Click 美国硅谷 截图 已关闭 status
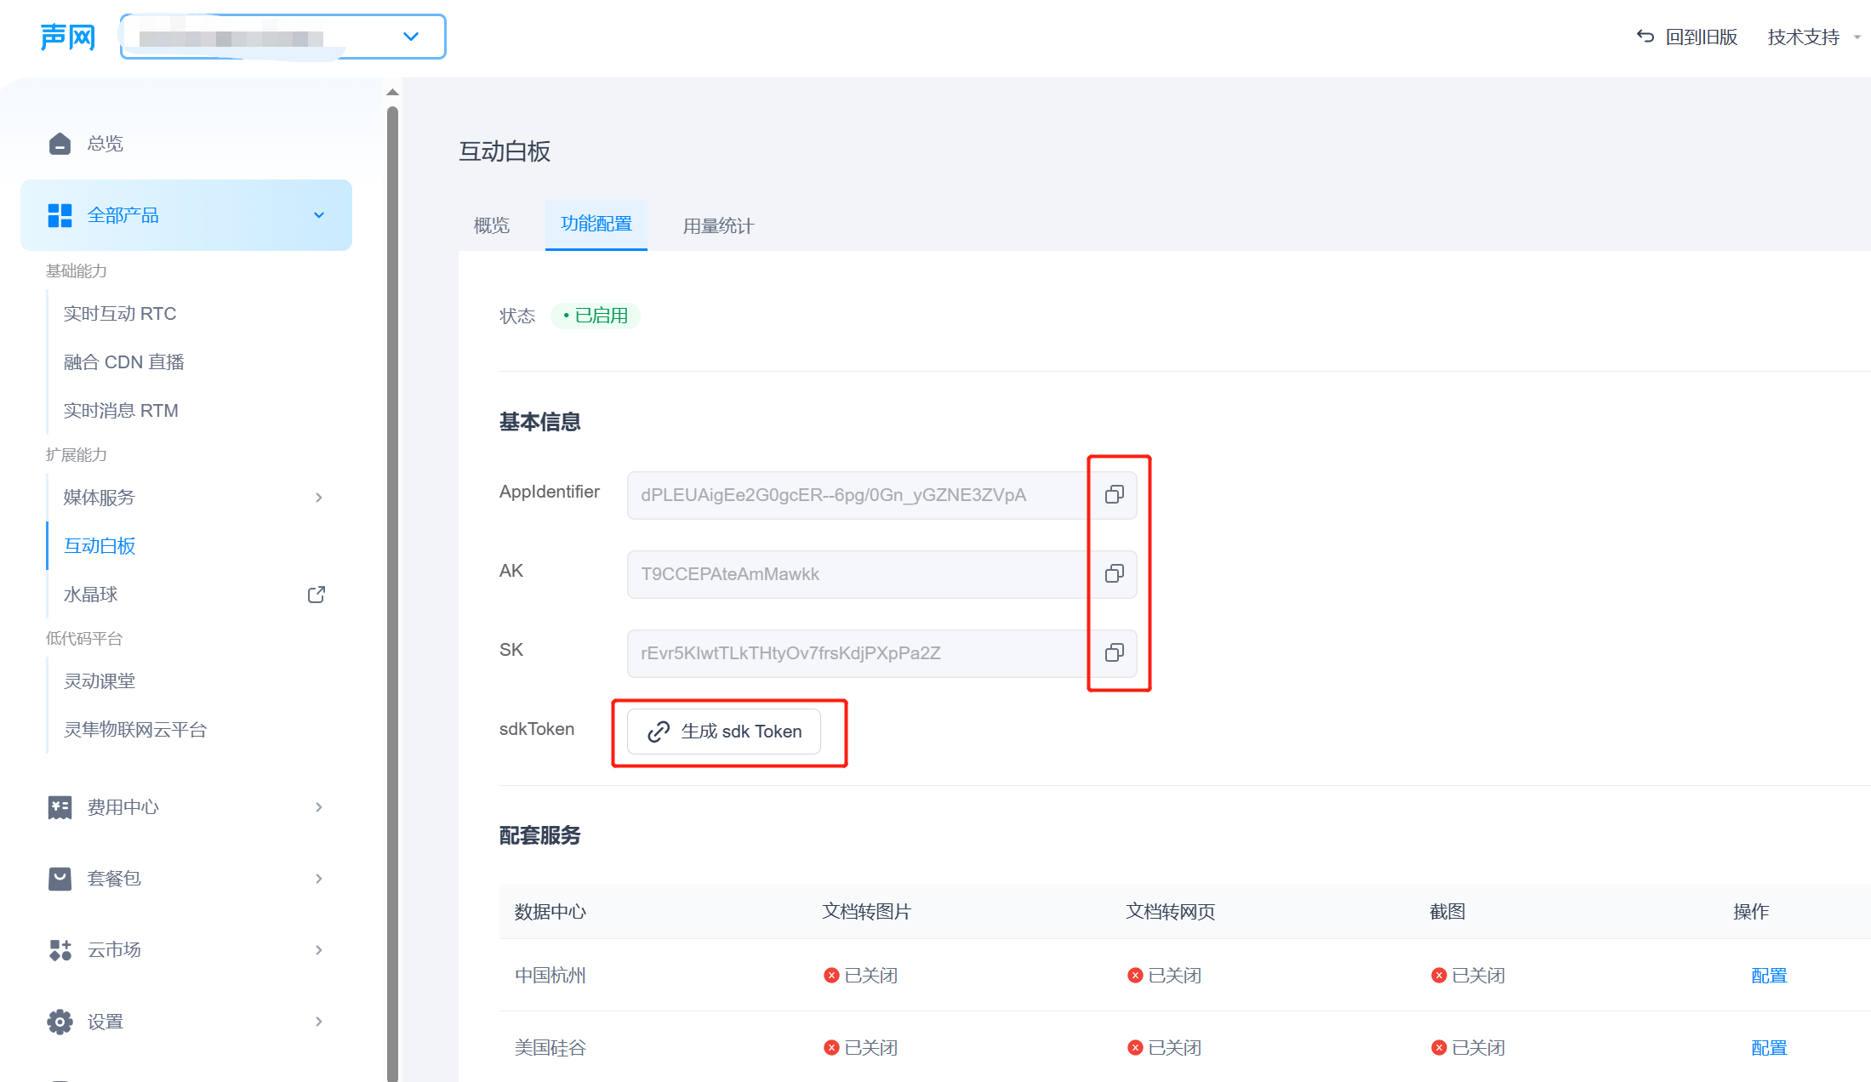 tap(1469, 1048)
